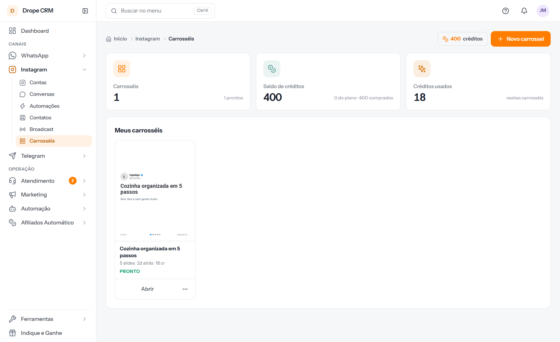Click the Carrosséis stat card grid icon
This screenshot has width=560, height=342.
[122, 69]
